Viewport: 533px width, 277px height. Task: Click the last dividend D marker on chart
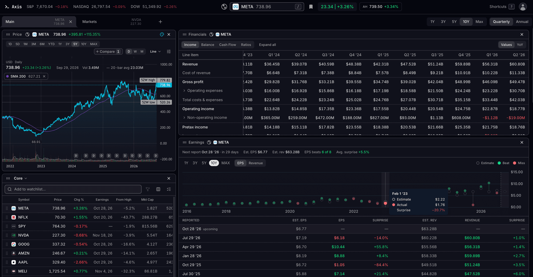pyautogui.click(x=156, y=156)
